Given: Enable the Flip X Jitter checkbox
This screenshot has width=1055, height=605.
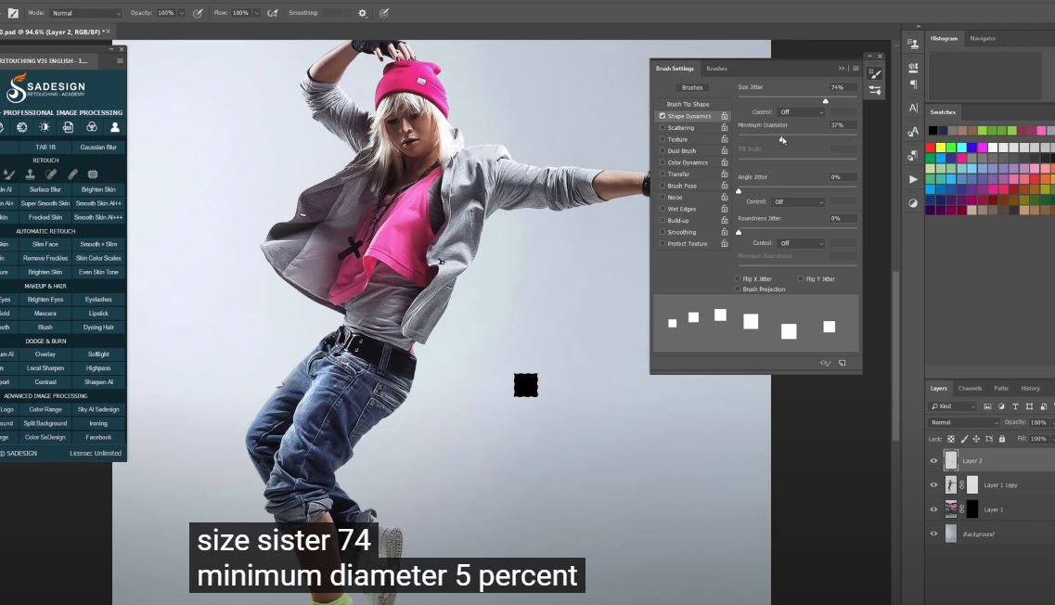Looking at the screenshot, I should coord(739,278).
